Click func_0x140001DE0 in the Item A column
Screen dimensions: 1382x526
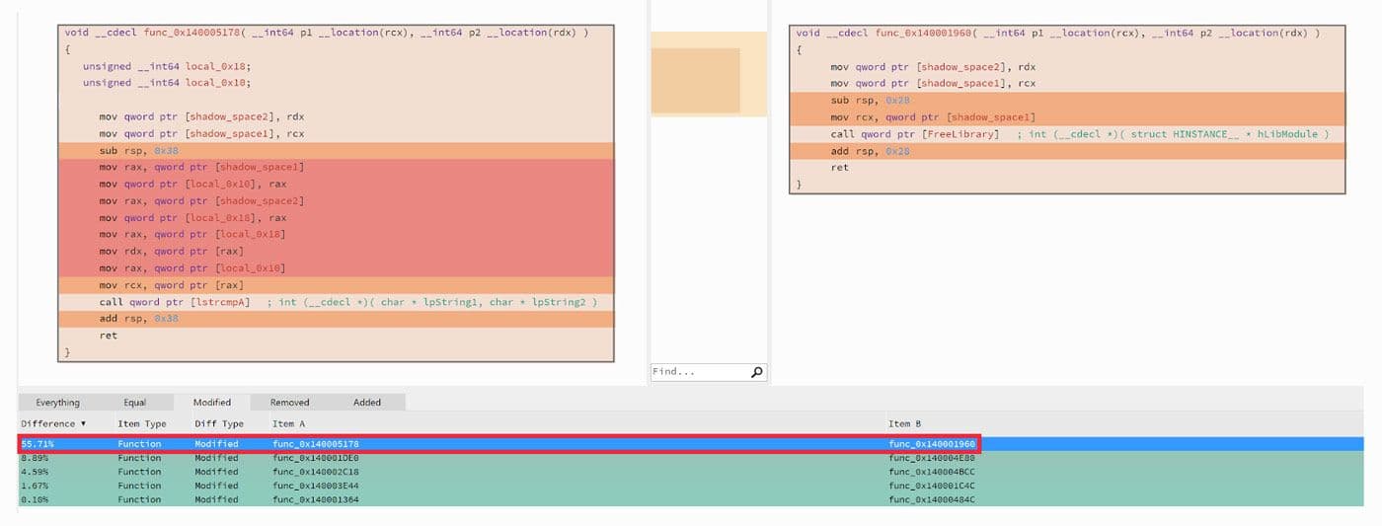(316, 458)
